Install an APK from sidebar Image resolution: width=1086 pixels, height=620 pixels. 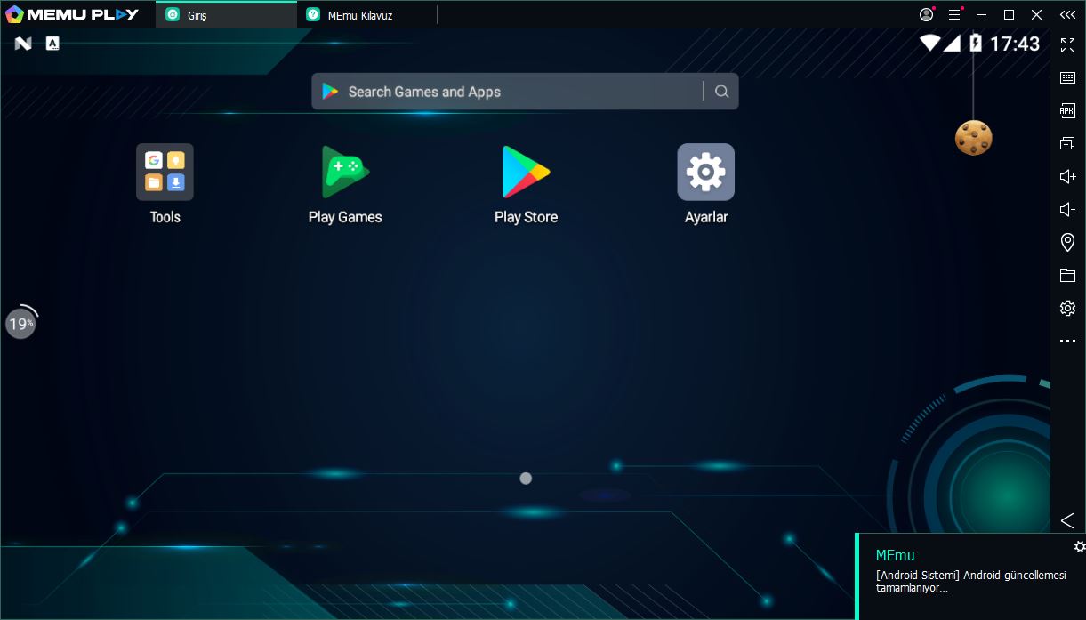pyautogui.click(x=1067, y=110)
